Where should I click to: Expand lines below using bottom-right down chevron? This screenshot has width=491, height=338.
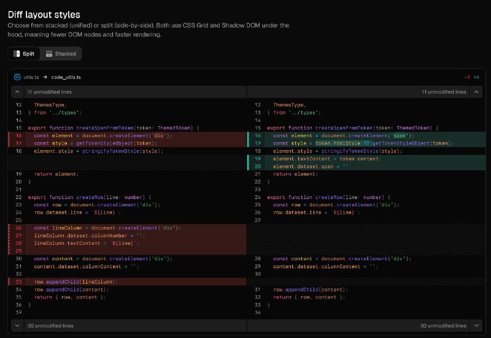(x=476, y=326)
